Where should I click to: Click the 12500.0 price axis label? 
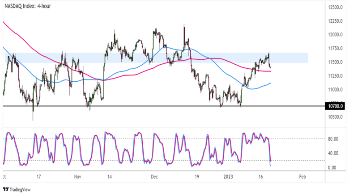tap(334, 7)
